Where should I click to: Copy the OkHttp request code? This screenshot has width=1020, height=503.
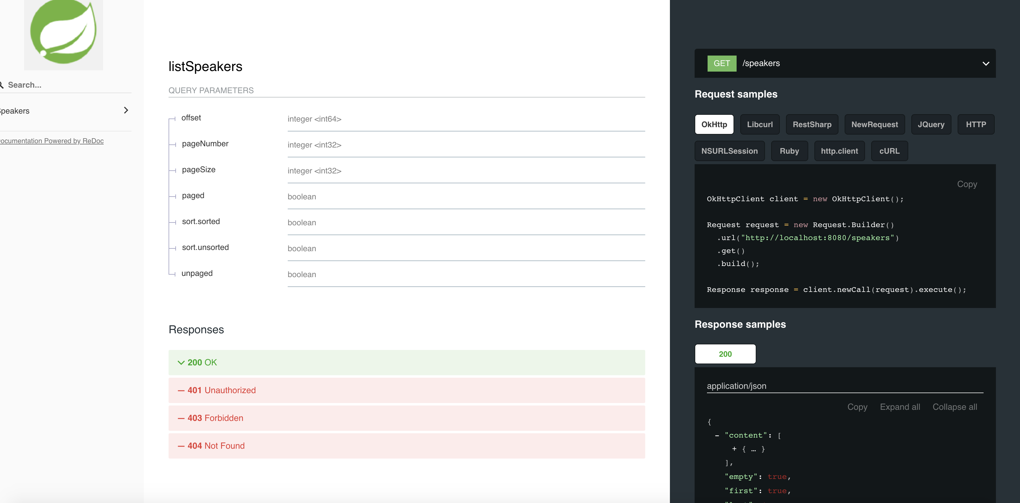(x=967, y=184)
